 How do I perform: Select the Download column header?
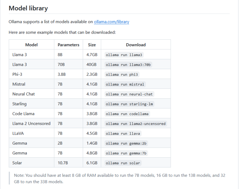pos(136,45)
